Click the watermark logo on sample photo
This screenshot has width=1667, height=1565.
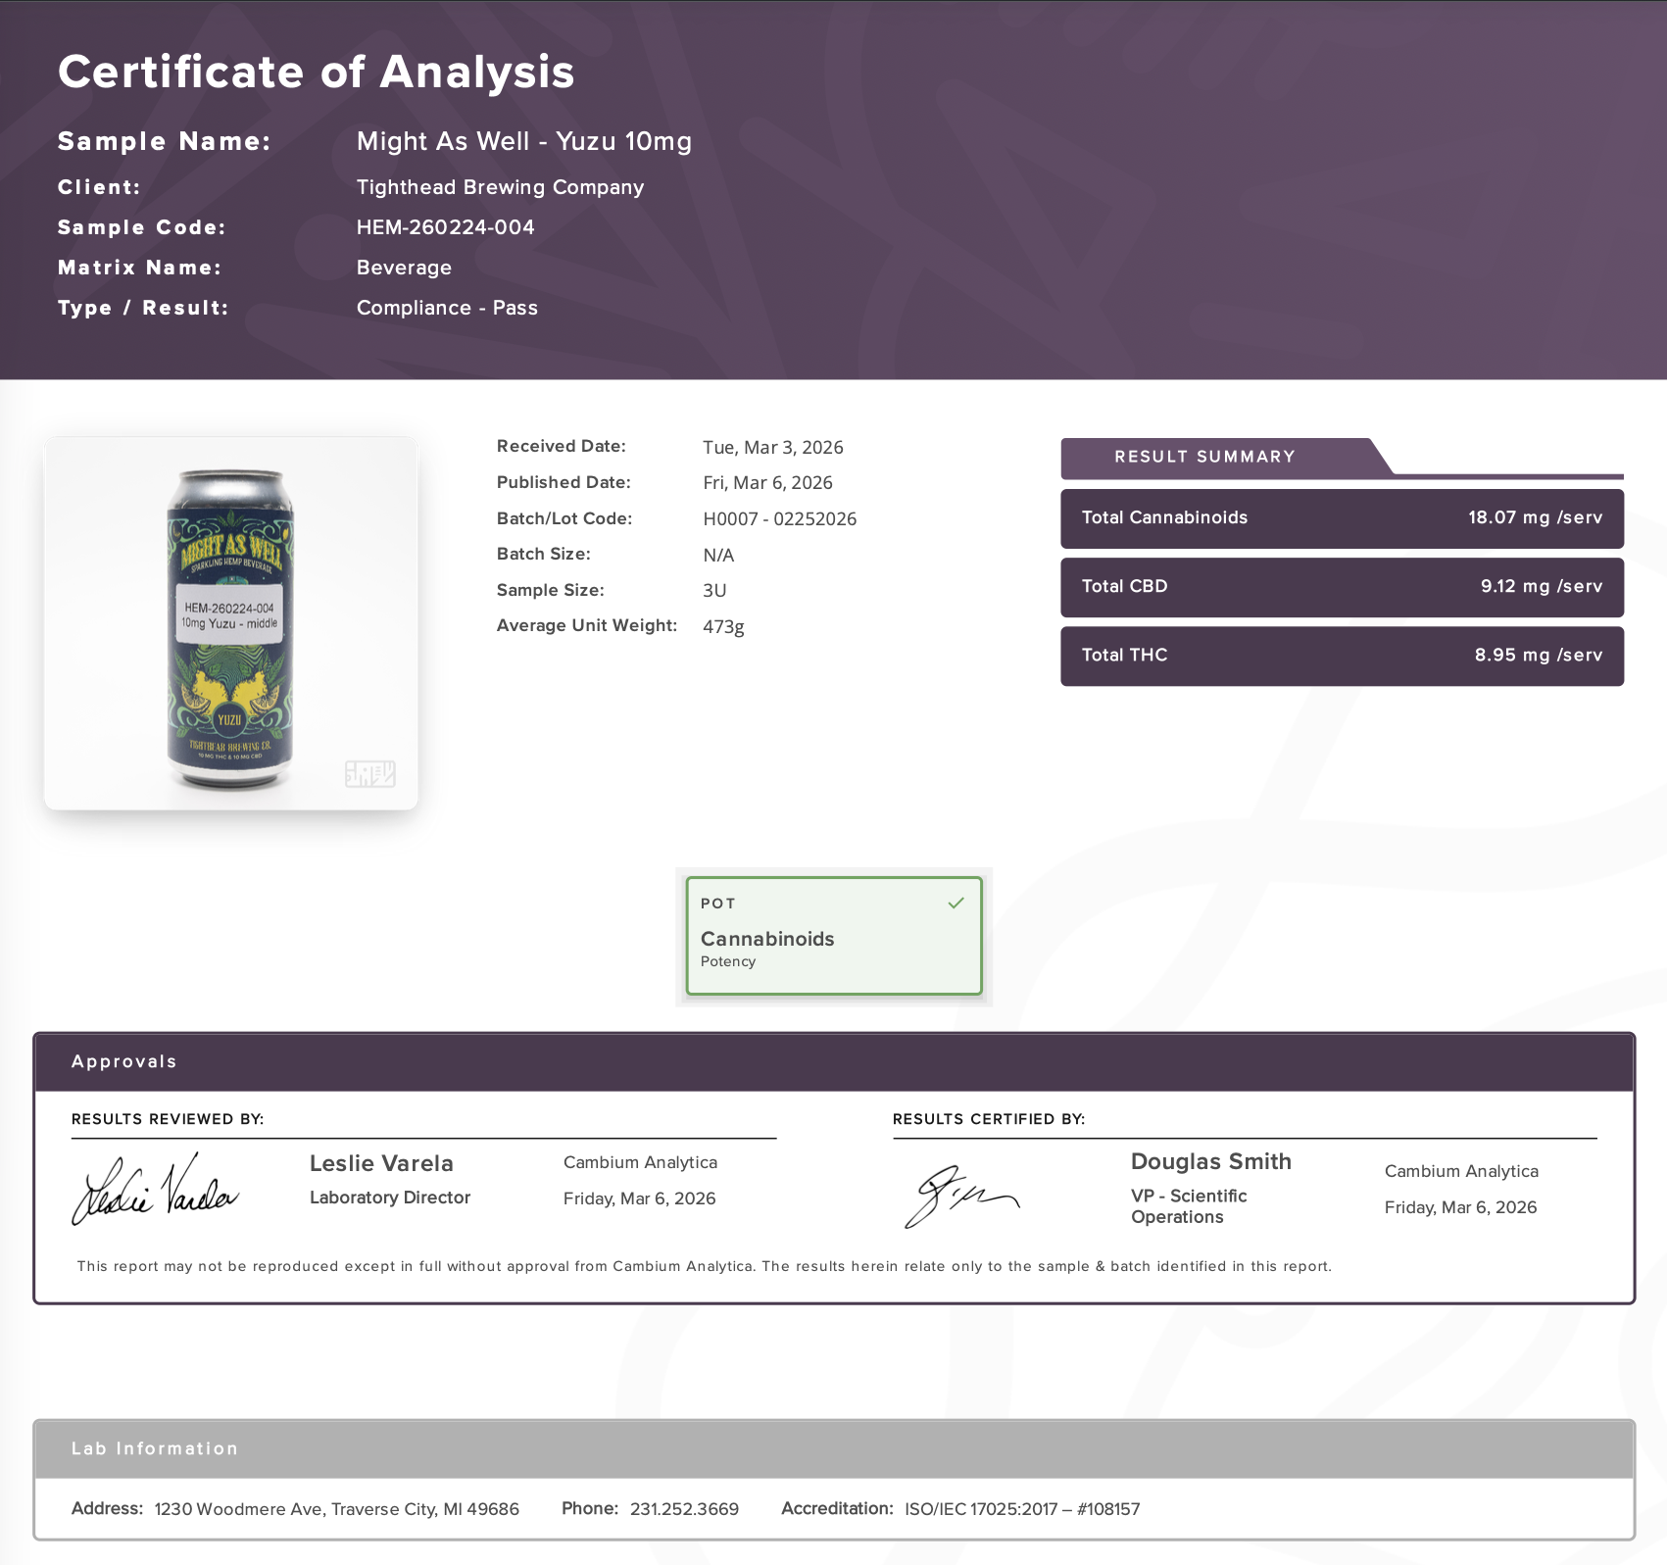pos(370,773)
